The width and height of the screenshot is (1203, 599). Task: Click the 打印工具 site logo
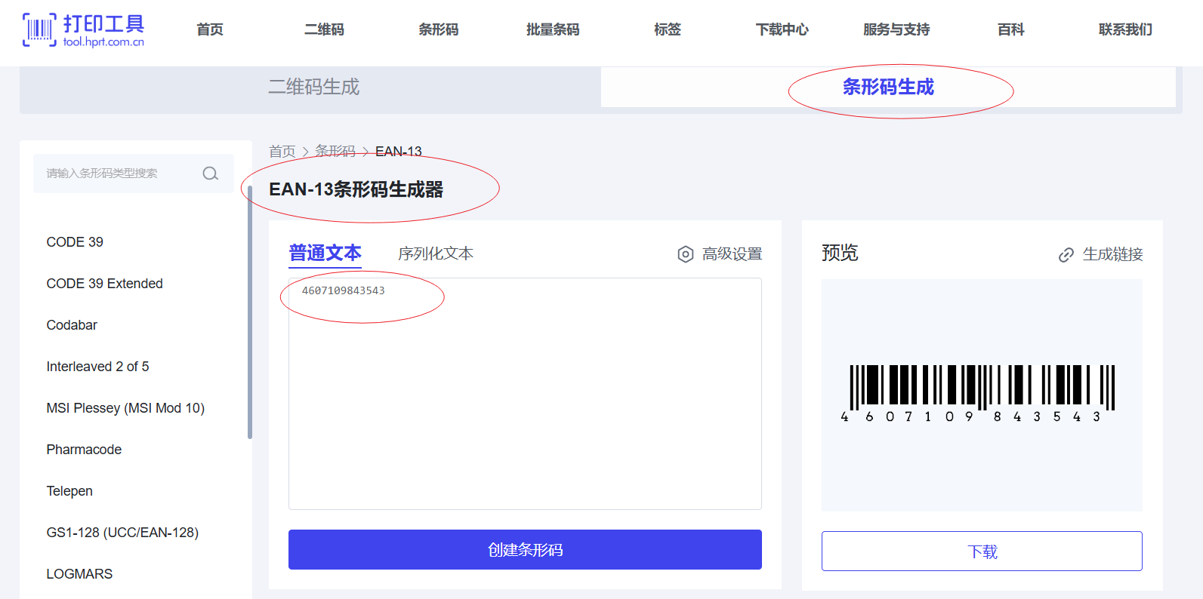coord(84,30)
